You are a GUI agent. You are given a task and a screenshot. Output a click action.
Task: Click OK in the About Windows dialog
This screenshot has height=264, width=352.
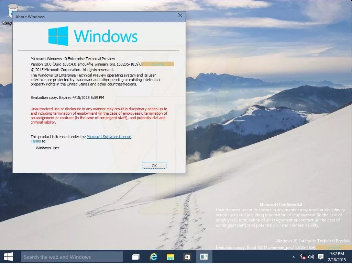point(154,165)
